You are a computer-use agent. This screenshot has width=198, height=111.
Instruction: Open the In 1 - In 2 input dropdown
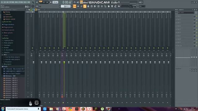coord(186,13)
